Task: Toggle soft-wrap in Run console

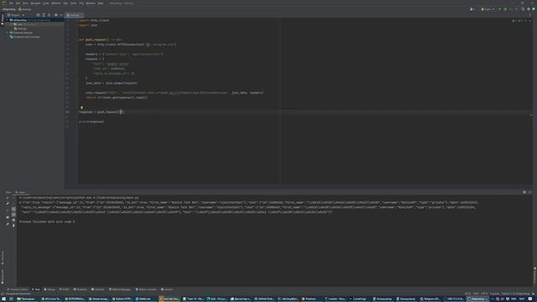Action: point(13,209)
